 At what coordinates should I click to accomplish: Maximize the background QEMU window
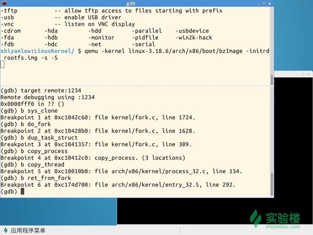pyautogui.click(x=303, y=74)
